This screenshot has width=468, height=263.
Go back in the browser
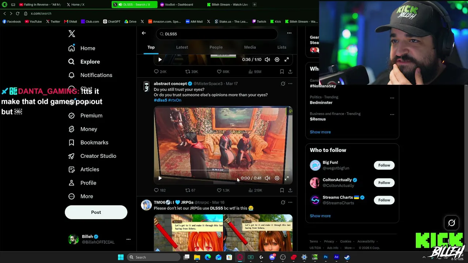(x=4, y=14)
